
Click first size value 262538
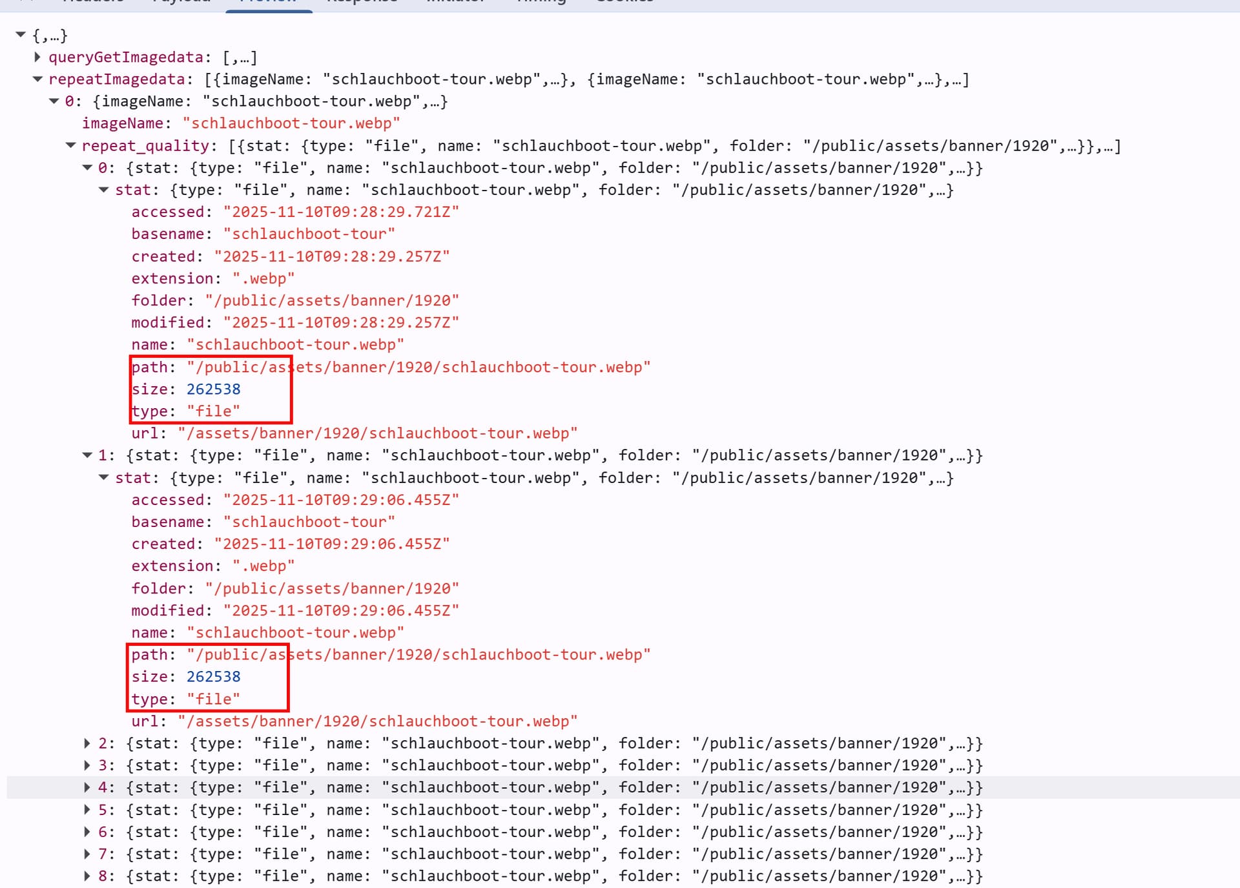pos(213,389)
